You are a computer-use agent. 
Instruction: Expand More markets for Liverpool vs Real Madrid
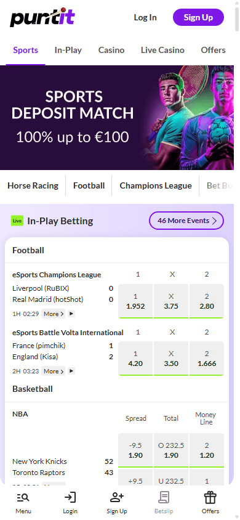[x=54, y=314]
